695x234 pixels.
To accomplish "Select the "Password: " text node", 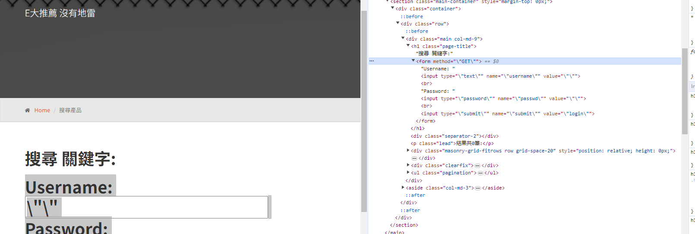I will click(438, 92).
